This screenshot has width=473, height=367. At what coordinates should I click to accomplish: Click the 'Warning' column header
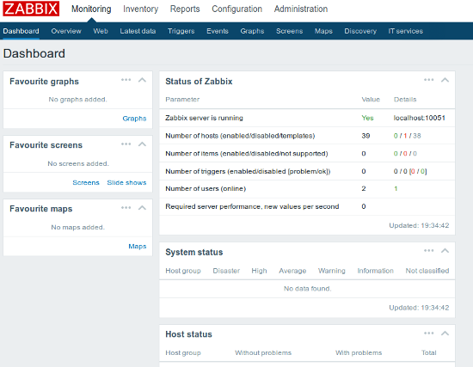pyautogui.click(x=331, y=271)
